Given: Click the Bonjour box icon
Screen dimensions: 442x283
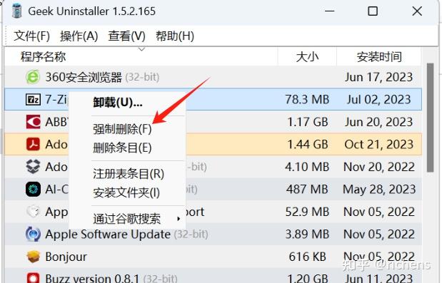Looking at the screenshot, I should click(x=33, y=257).
